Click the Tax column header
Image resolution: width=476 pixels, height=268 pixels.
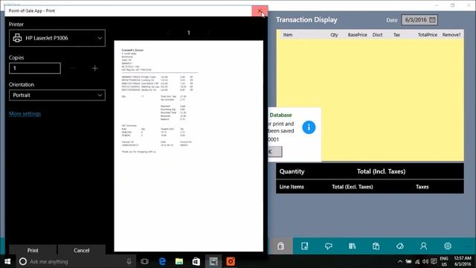pos(396,35)
